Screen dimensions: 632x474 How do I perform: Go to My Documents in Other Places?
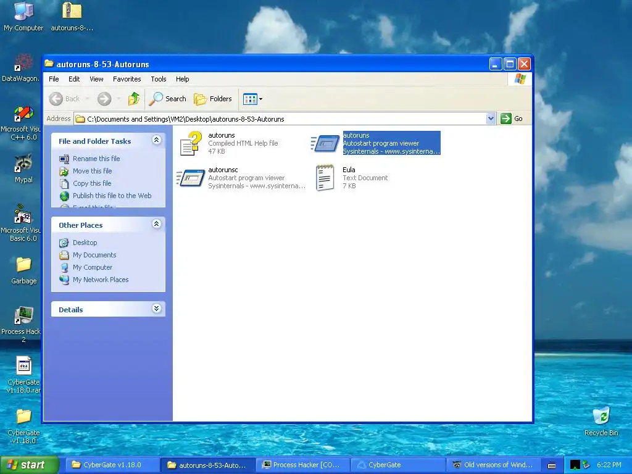(94, 255)
